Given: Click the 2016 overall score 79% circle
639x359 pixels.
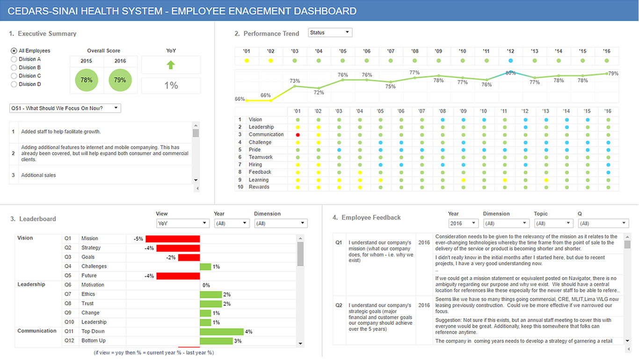Looking at the screenshot, I should click(x=120, y=80).
